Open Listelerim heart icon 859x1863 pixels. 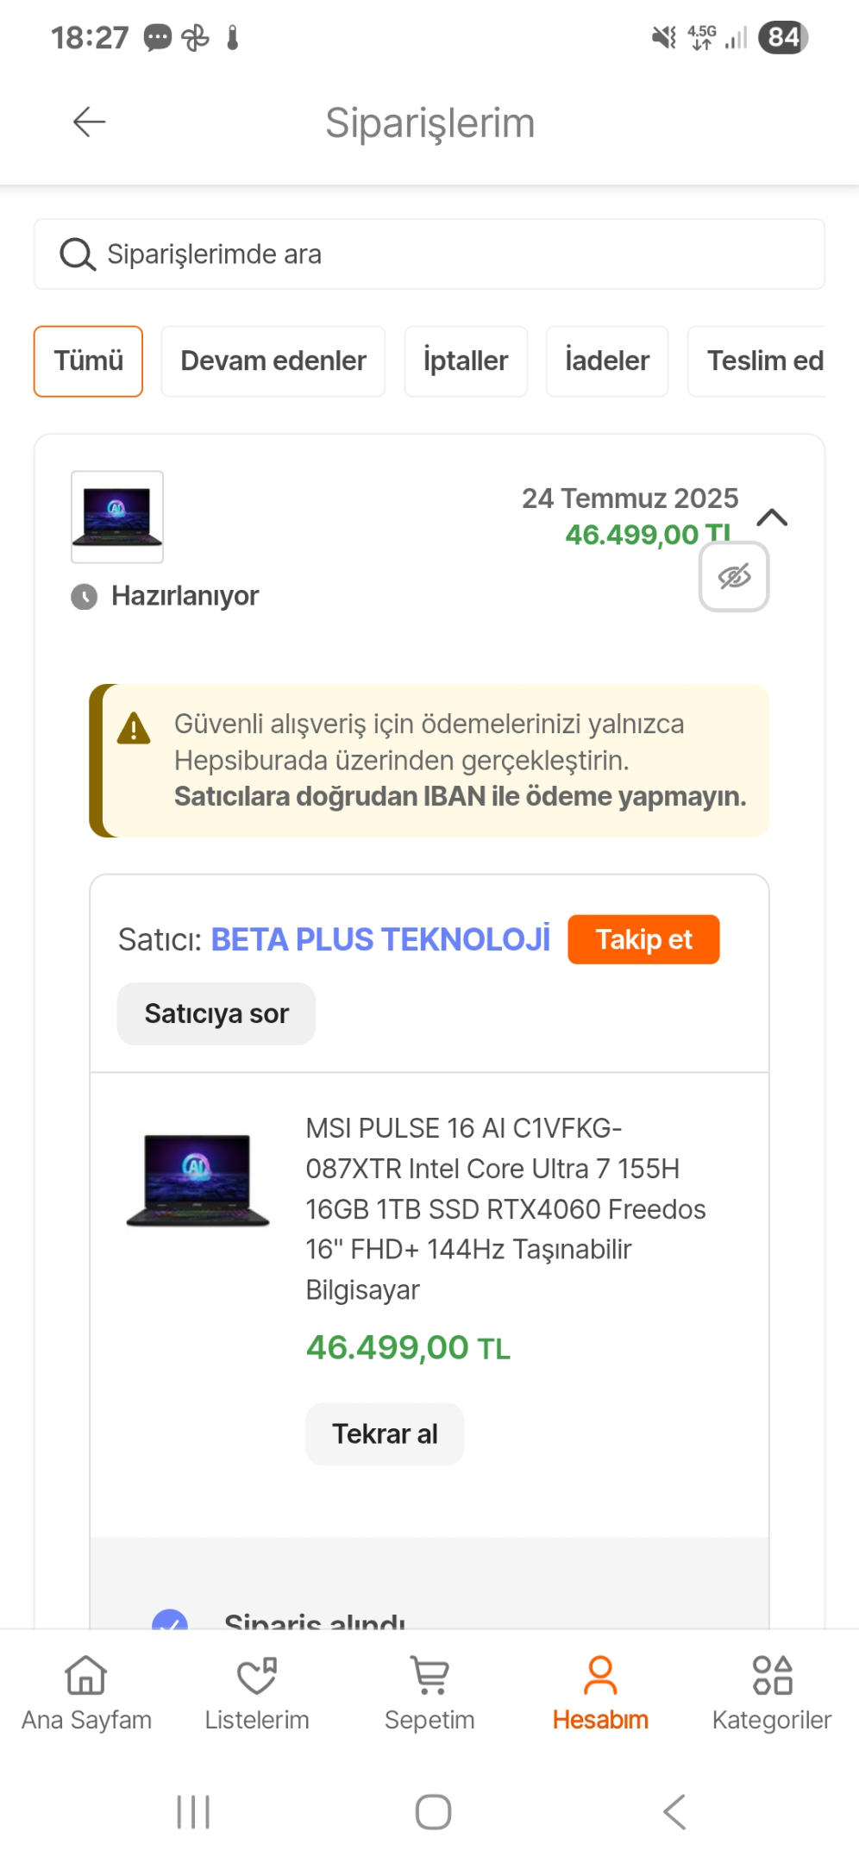coord(257,1676)
